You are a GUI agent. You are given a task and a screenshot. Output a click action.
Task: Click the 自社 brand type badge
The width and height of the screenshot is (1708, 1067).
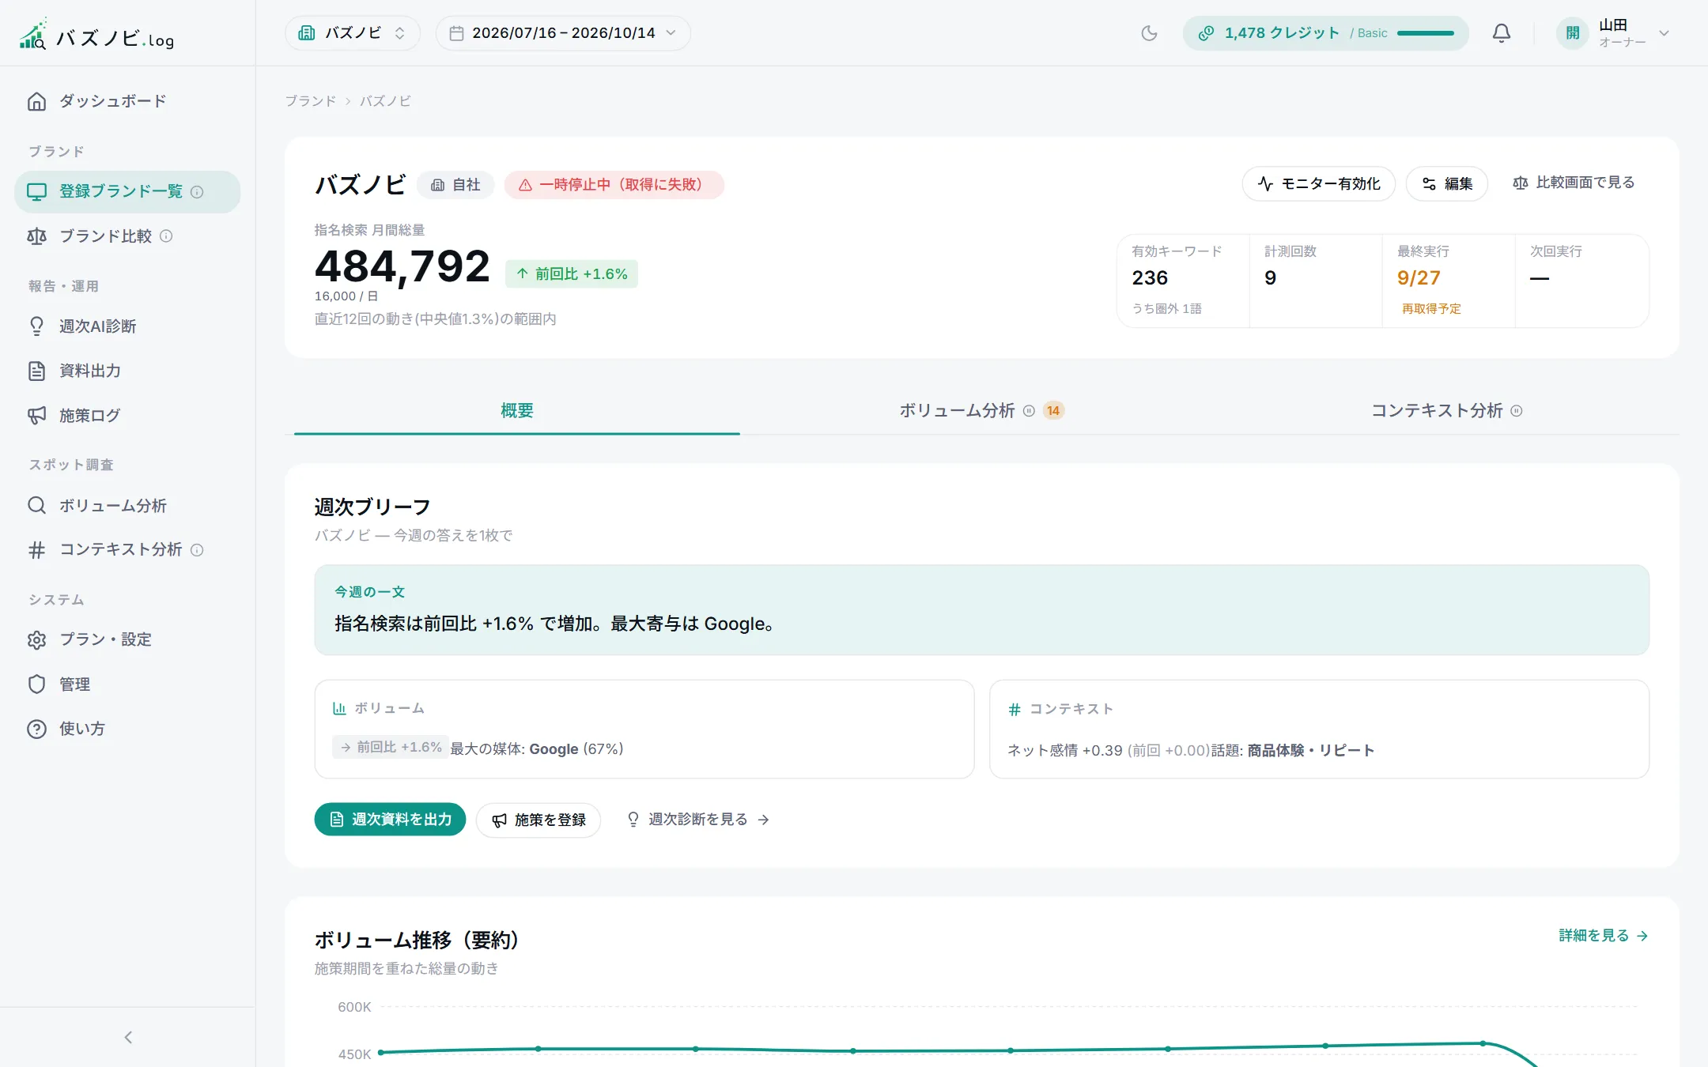pos(455,185)
